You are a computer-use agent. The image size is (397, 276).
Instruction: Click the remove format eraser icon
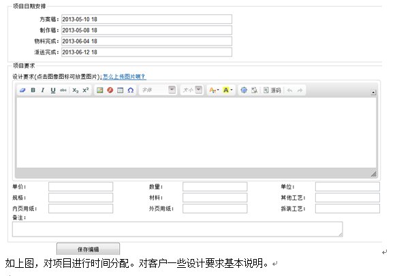point(22,90)
